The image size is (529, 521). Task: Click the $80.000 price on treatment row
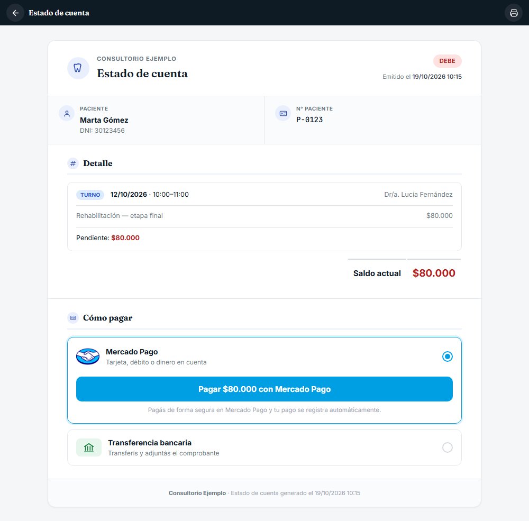(x=439, y=216)
